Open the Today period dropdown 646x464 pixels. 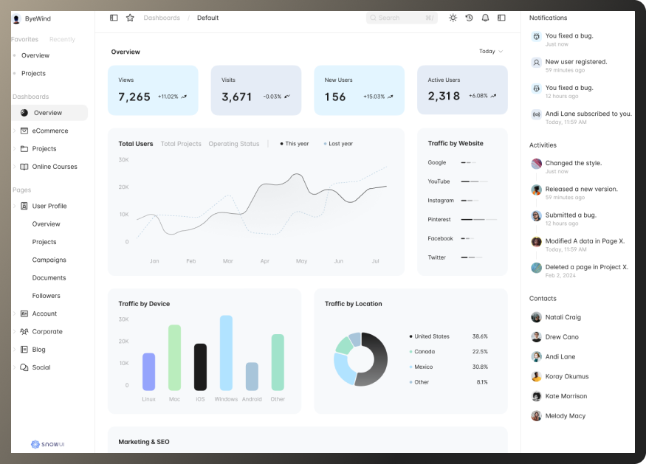pyautogui.click(x=490, y=52)
